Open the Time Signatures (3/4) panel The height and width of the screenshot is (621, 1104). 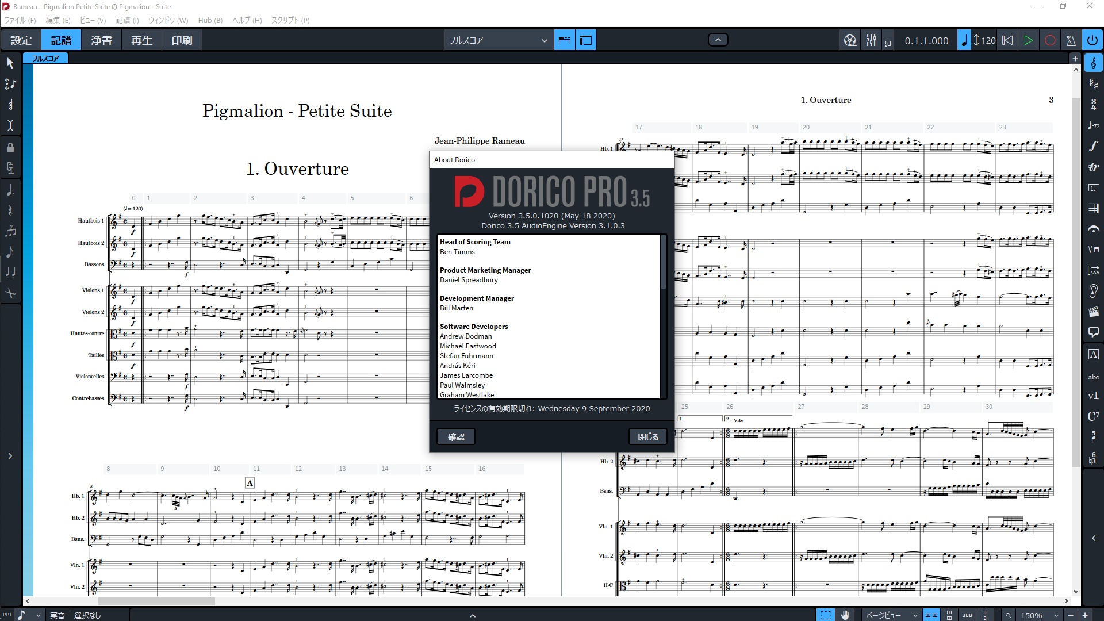tap(1093, 105)
